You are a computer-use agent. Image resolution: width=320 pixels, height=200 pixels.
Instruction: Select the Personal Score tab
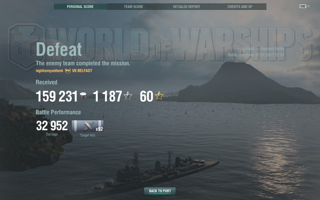point(80,7)
